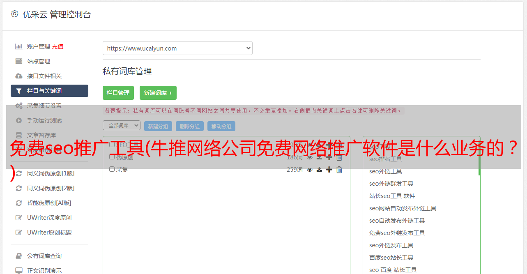This screenshot has width=527, height=274.
Task: Select keyword seo 百度 站长工具
Action: tap(393, 270)
